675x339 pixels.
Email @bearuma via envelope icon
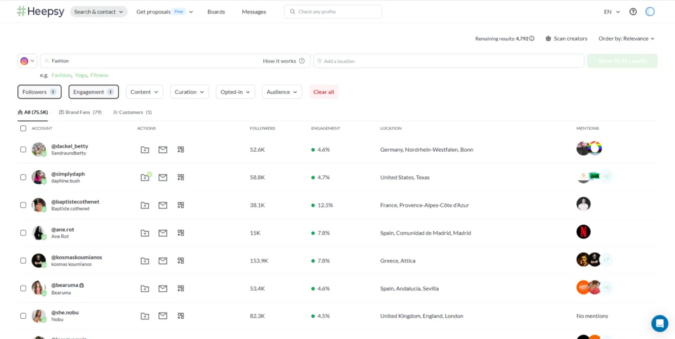163,288
